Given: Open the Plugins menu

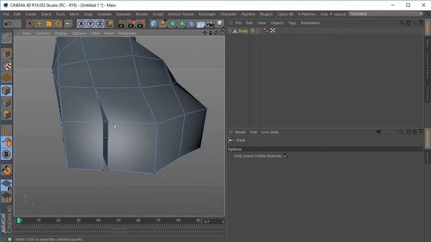Looking at the screenshot, I should (266, 14).
